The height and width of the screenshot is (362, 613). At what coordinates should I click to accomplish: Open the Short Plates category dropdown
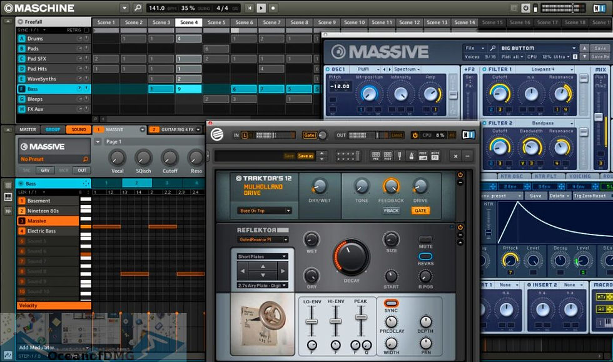click(262, 256)
